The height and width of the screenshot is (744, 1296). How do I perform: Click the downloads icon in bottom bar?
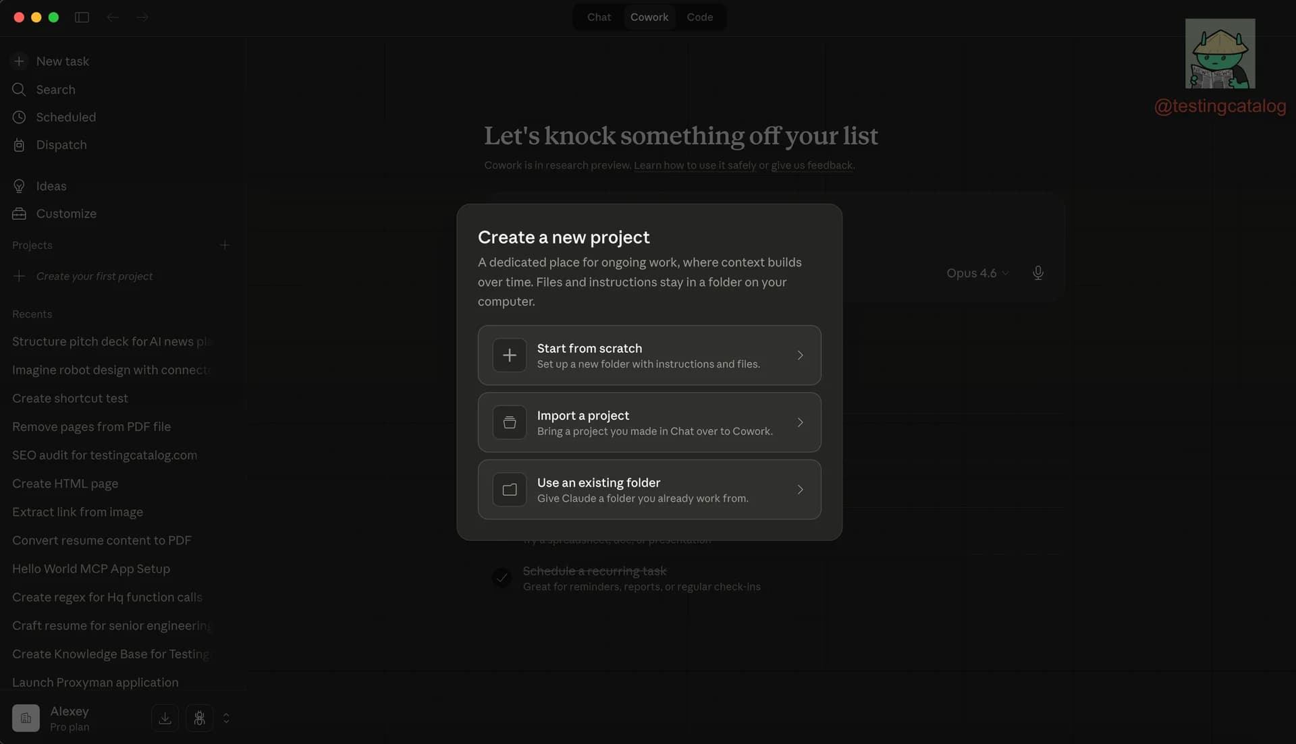[x=165, y=718]
